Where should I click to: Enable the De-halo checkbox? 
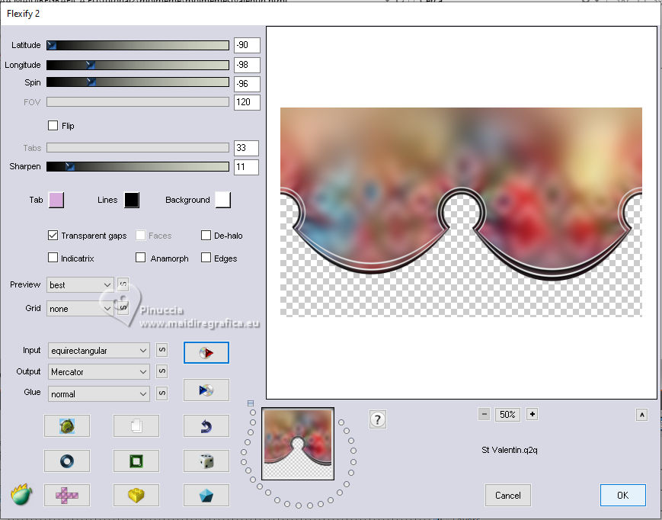tap(206, 236)
